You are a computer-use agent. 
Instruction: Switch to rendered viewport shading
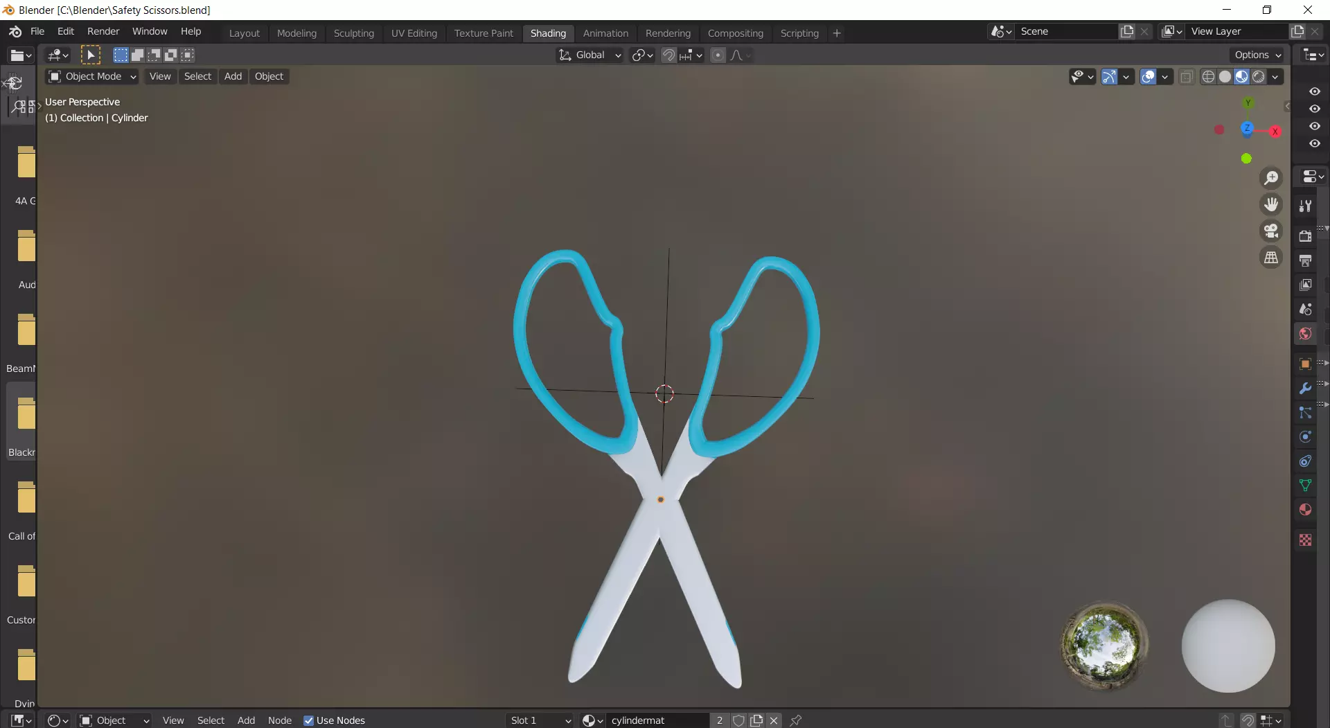click(x=1259, y=76)
